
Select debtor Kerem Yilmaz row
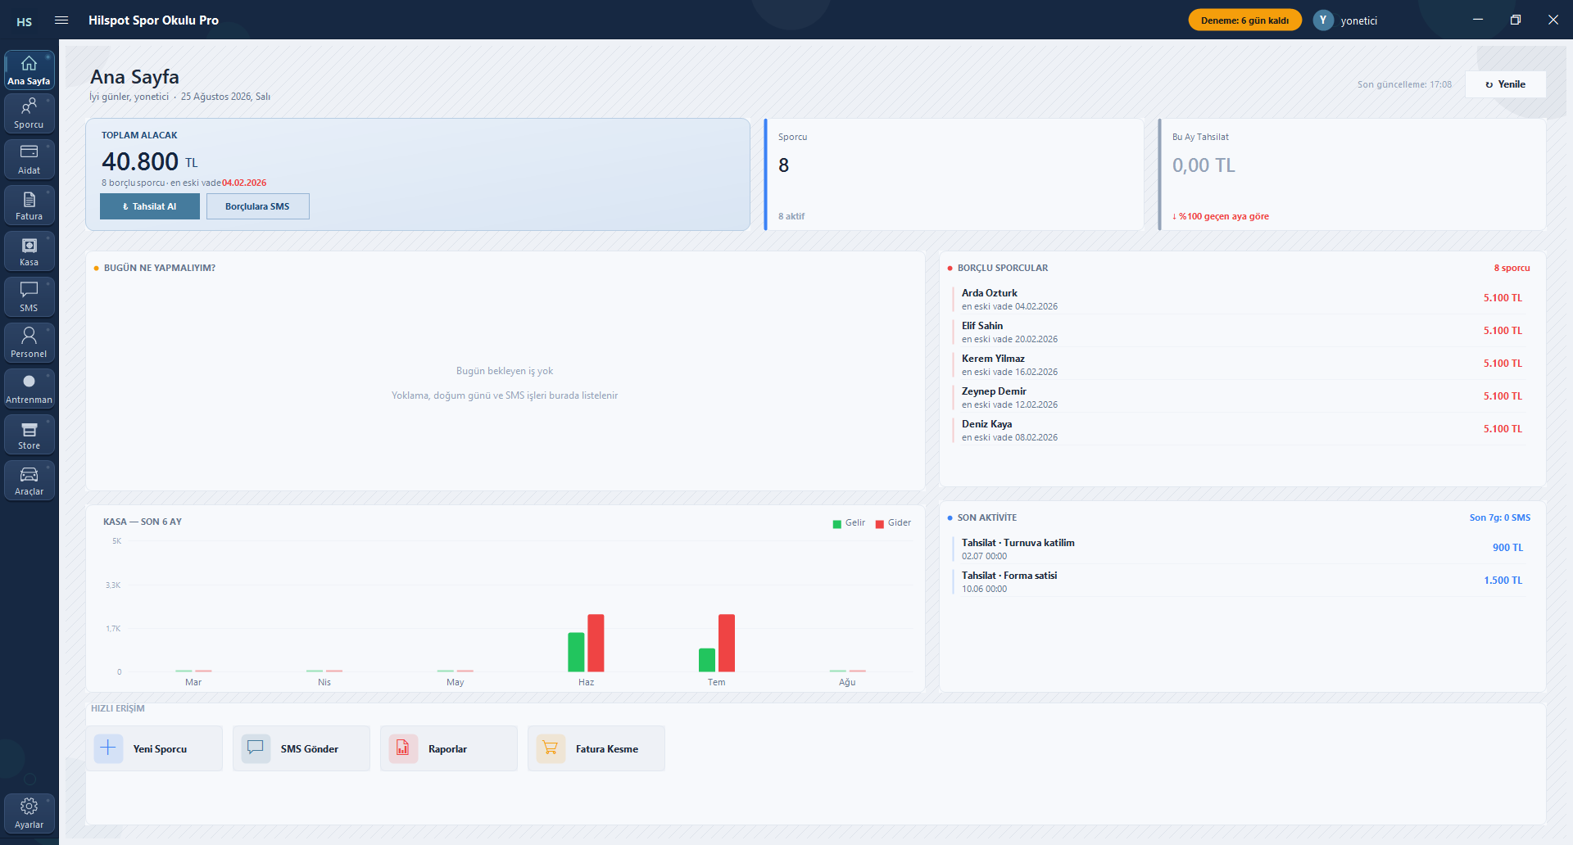[x=1241, y=364]
